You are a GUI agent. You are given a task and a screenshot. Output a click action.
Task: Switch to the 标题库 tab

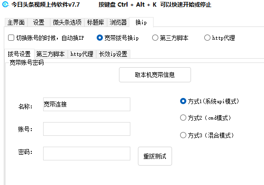[95, 22]
